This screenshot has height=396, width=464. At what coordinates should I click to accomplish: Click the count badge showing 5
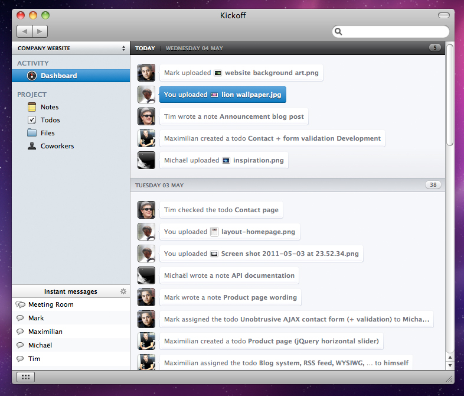coord(434,48)
